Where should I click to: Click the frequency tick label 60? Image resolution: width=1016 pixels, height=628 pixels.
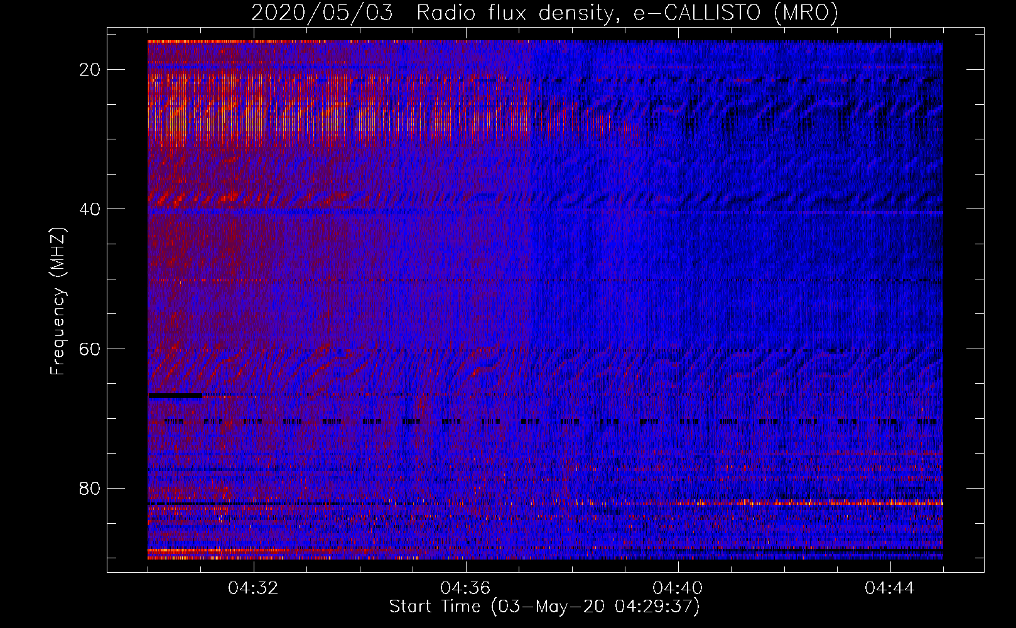pyautogui.click(x=90, y=349)
